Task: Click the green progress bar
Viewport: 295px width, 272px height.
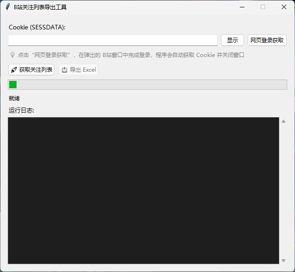Action: click(x=147, y=85)
